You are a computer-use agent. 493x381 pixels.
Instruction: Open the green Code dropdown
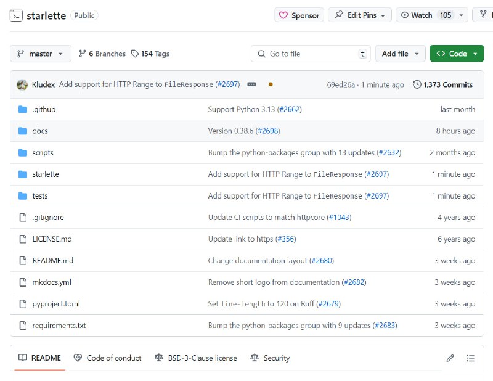[457, 54]
